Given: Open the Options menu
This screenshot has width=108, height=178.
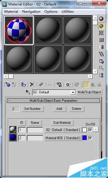Looking at the screenshot, I should pos(51,12).
